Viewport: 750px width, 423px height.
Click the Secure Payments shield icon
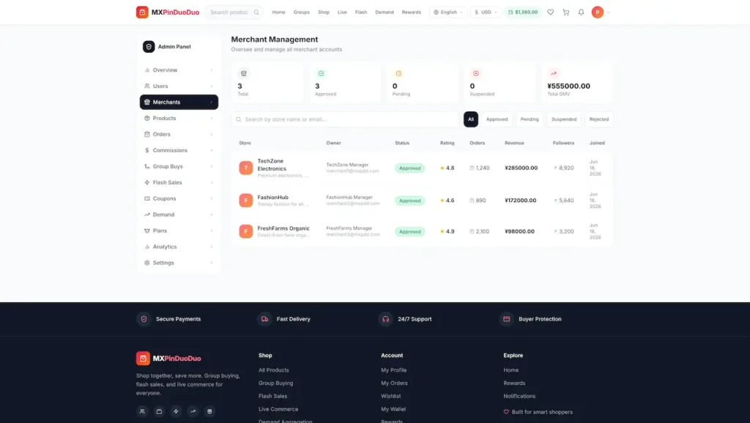pos(144,319)
